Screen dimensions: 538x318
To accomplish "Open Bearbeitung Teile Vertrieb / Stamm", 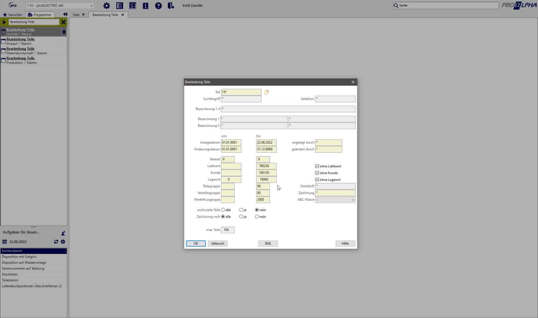I will (x=31, y=32).
